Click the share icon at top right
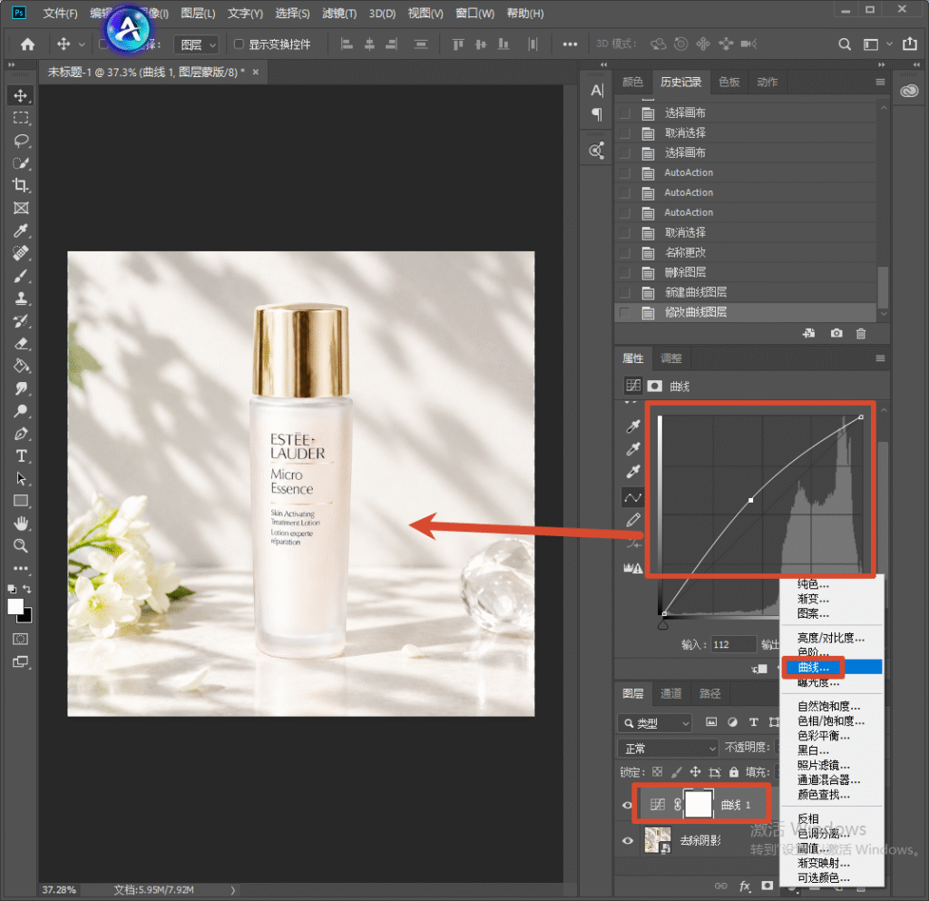 coord(909,44)
